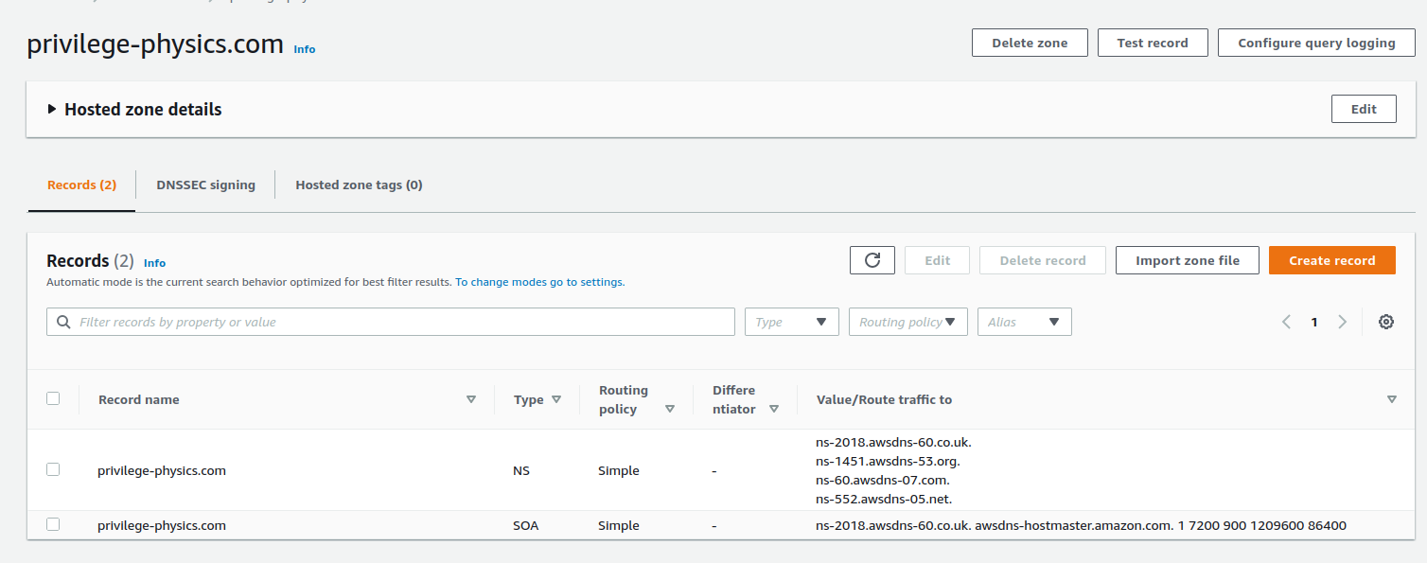Click page number 1 in pagination

pyautogui.click(x=1314, y=323)
